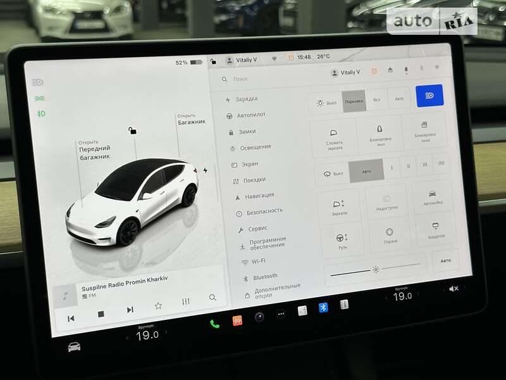Open the three-dot app launcher
Image resolution: width=506 pixels, height=380 pixels.
281,314
